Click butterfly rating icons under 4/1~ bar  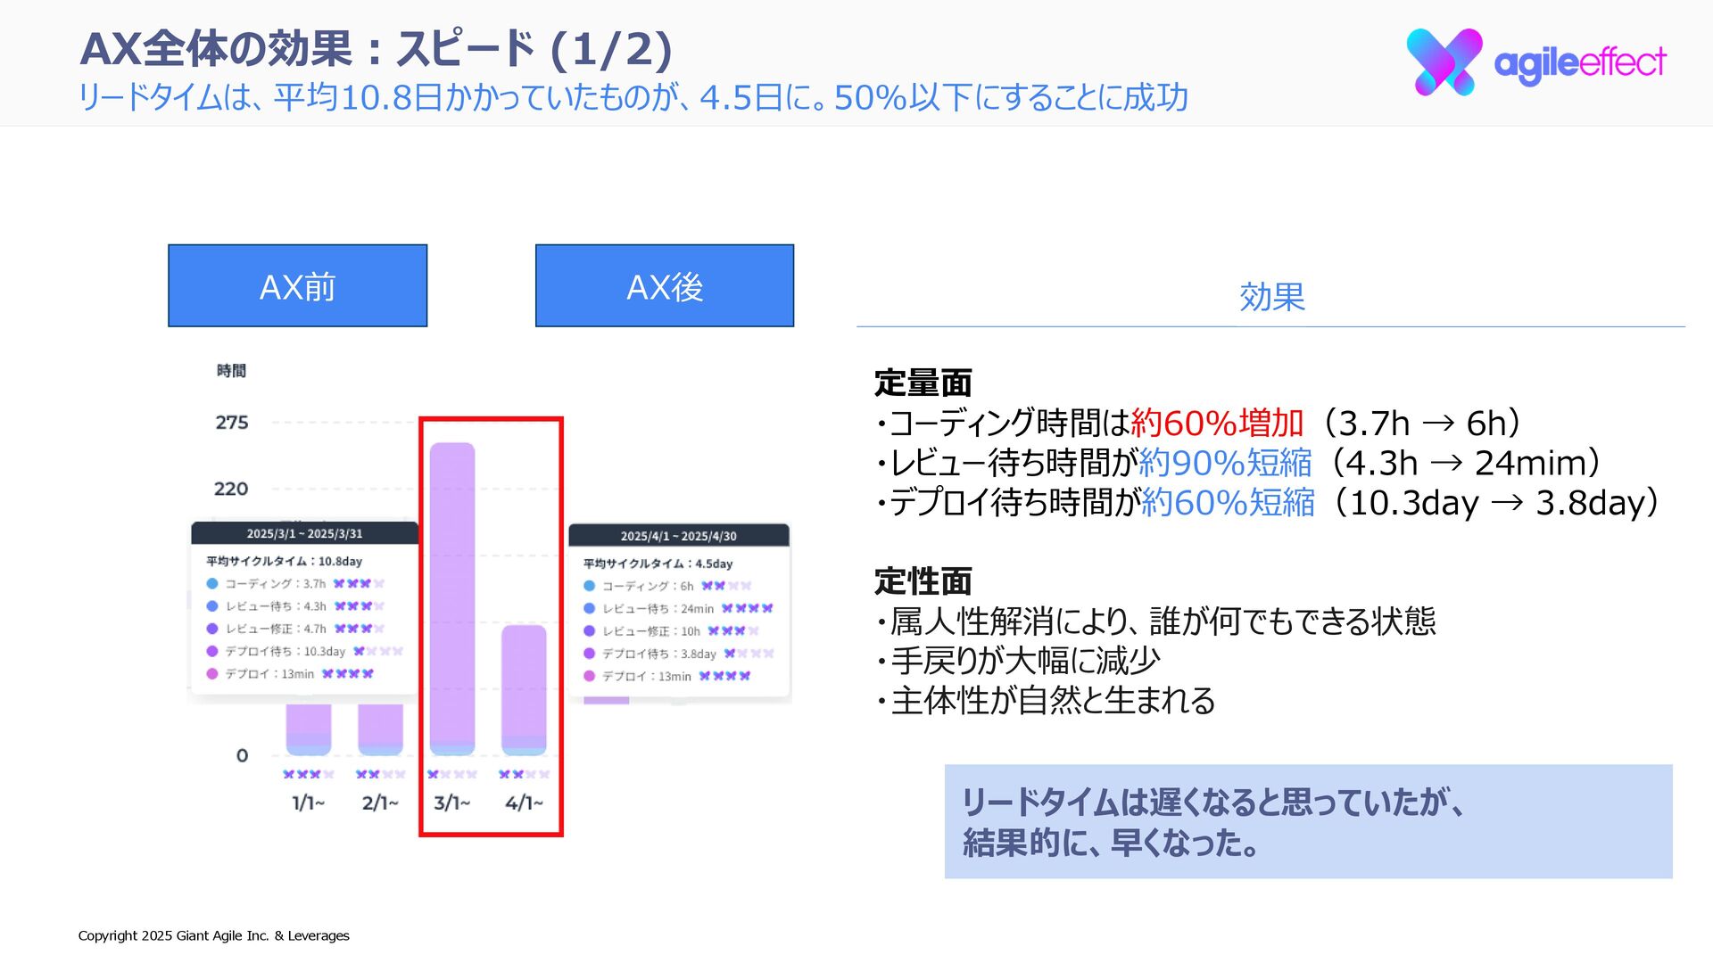point(524,774)
